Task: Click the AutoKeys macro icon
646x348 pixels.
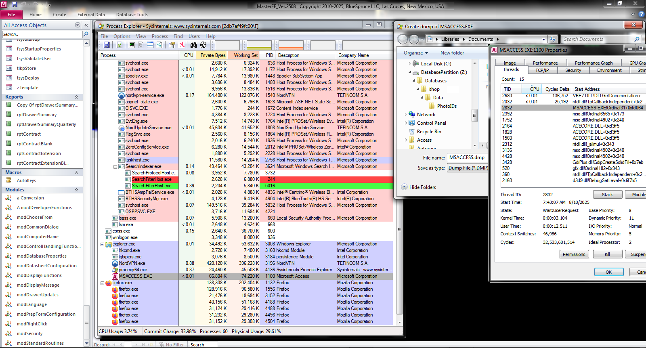Action: (9, 180)
